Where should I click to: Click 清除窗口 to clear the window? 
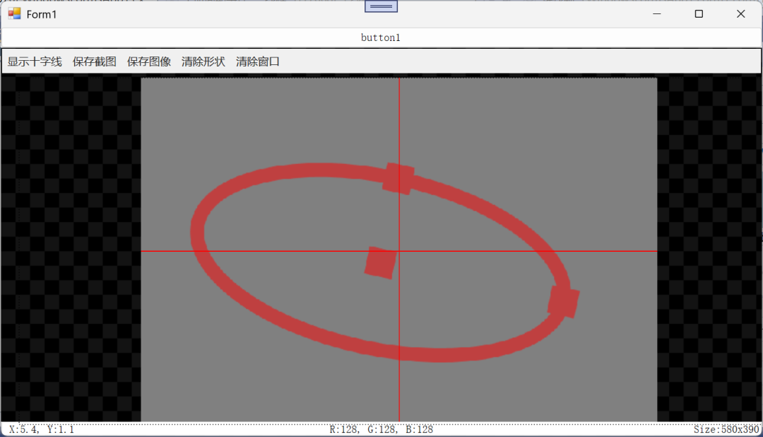tap(258, 62)
